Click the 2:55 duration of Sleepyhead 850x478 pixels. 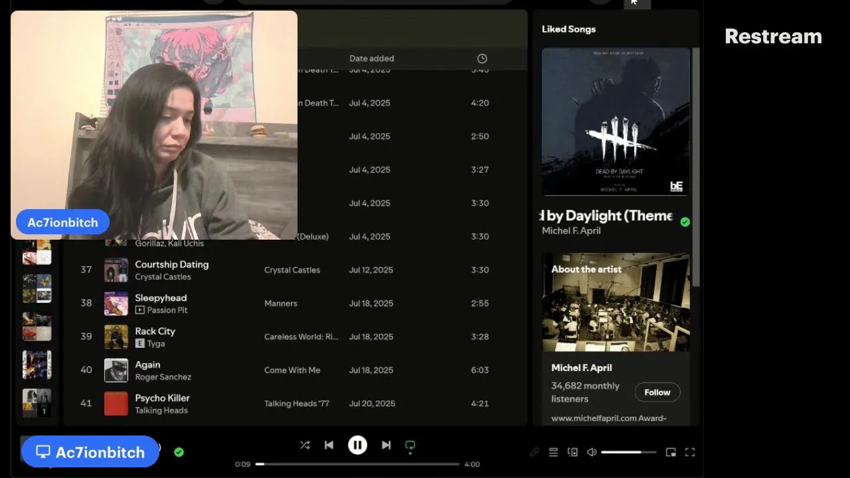tap(480, 303)
